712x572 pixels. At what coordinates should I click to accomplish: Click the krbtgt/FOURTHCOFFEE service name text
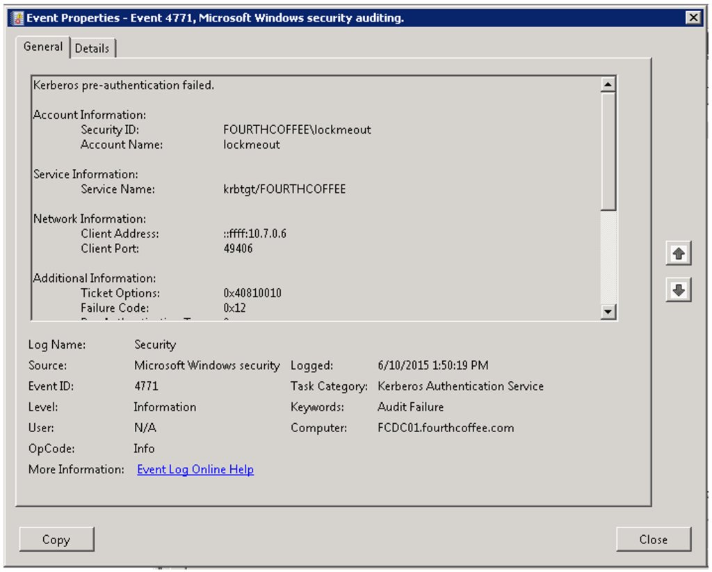pyautogui.click(x=284, y=189)
